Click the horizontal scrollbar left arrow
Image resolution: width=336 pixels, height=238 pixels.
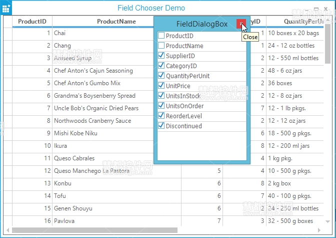7,230
